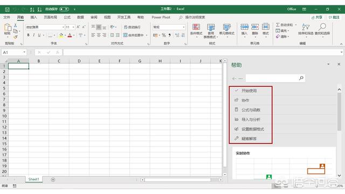Open the font name dropdown
Viewport: 345px width, 194px height.
coord(63,27)
